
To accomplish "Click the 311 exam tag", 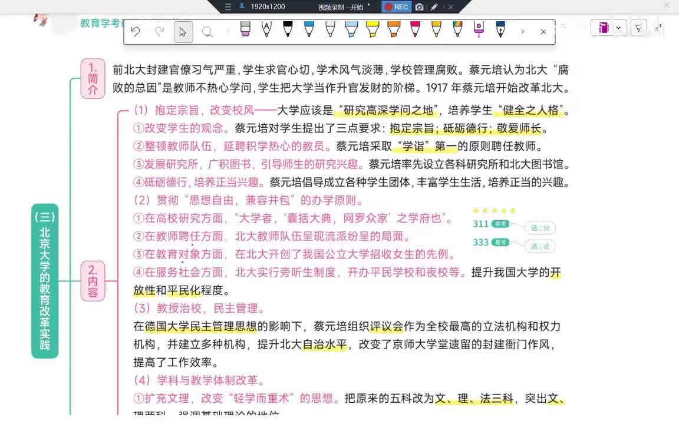I will tap(492, 224).
